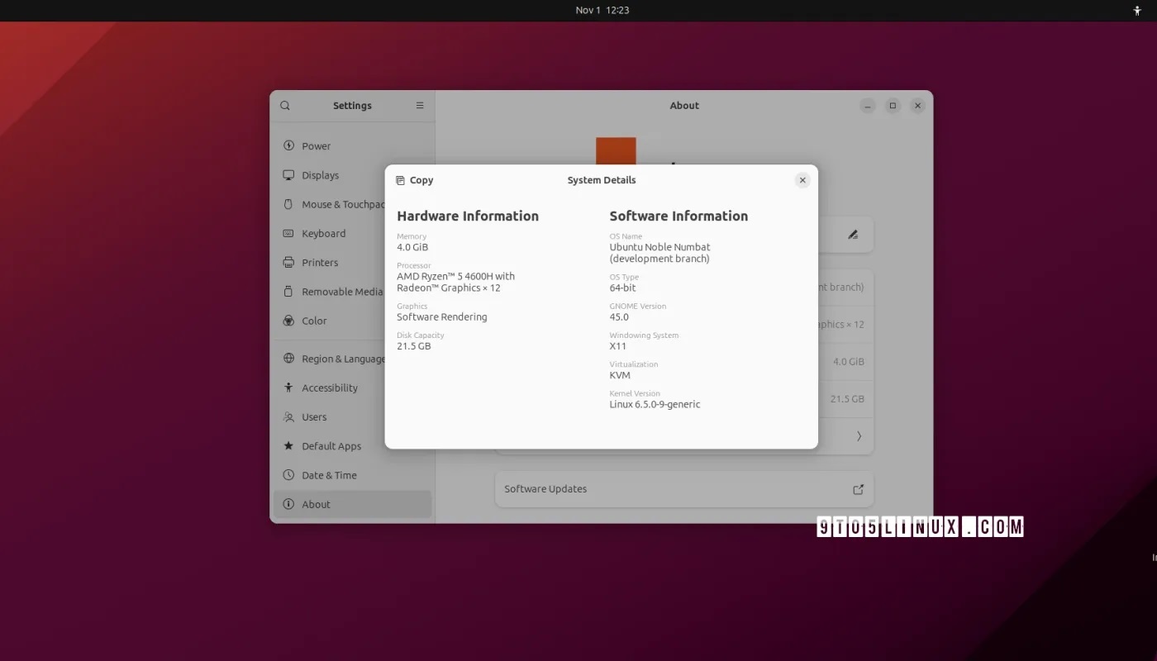Screen dimensions: 1157x661
Task: Click the Region & Language globe icon
Action: click(x=288, y=359)
